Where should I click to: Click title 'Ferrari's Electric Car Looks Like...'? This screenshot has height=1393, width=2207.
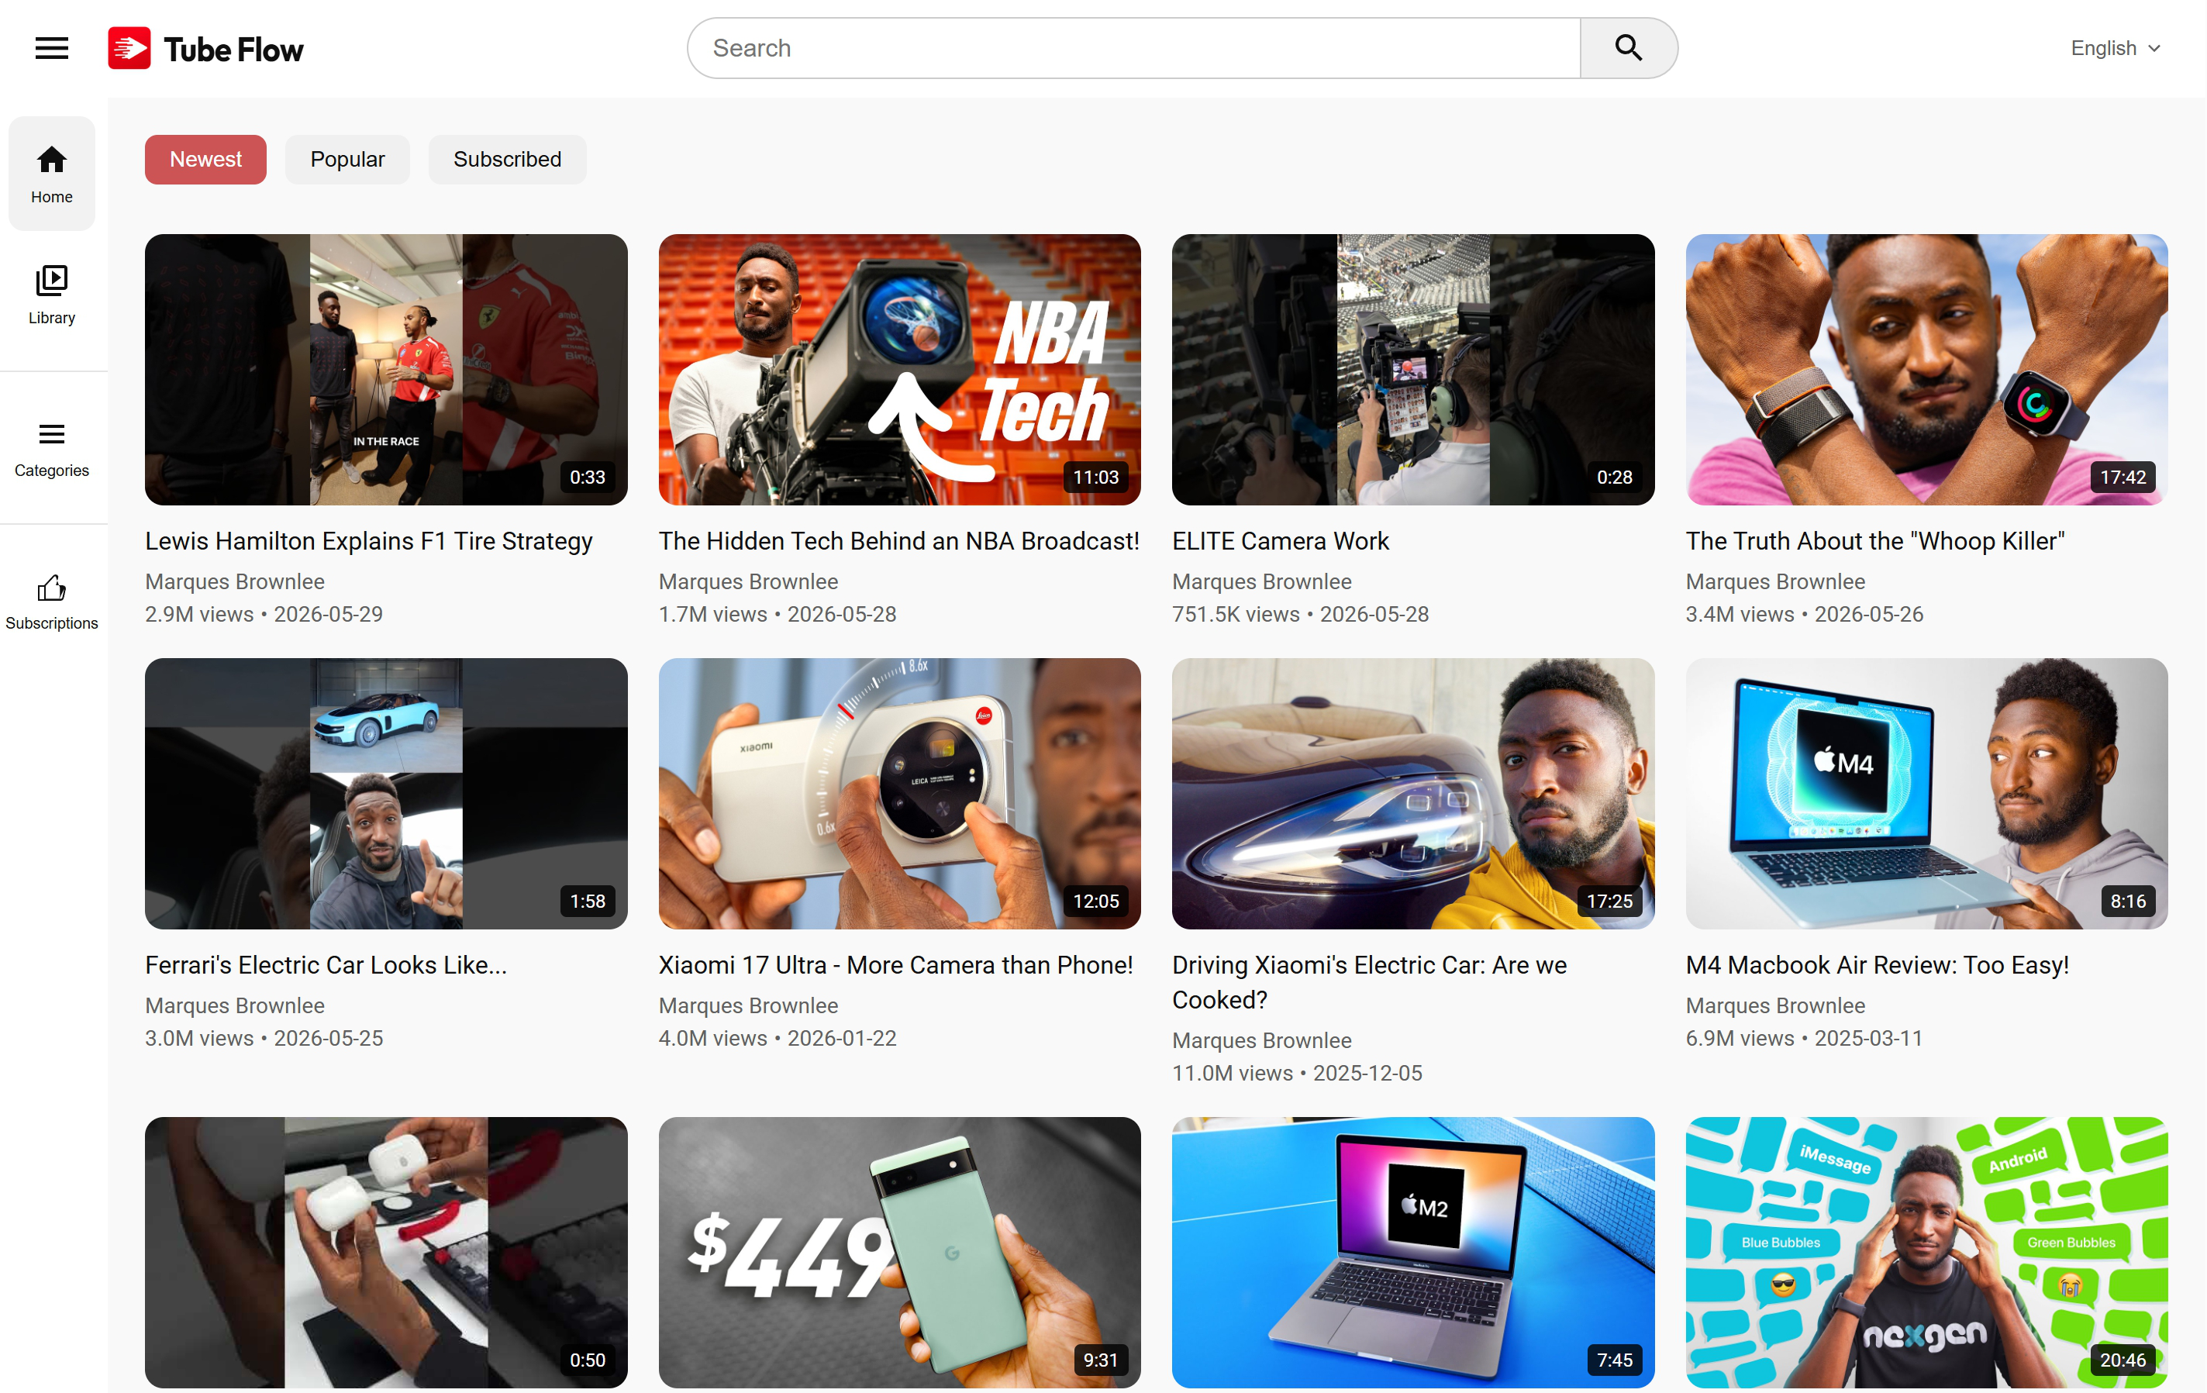tap(326, 965)
